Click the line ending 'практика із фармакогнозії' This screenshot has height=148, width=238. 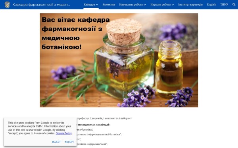tap(92, 144)
